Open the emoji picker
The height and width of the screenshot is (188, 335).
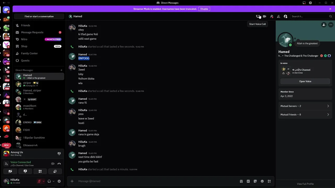point(262,181)
